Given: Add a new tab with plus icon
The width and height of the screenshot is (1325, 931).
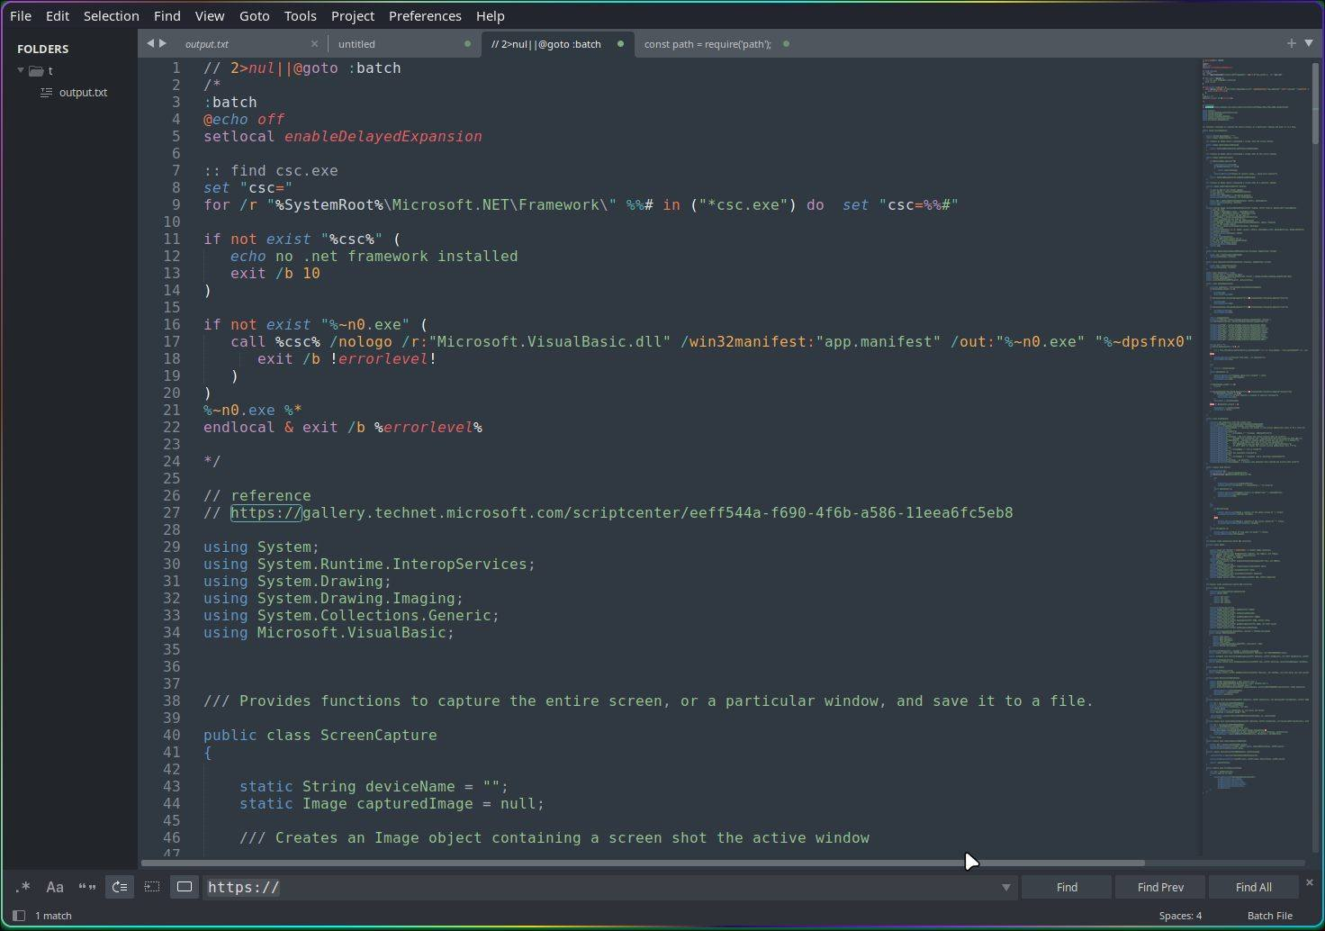Looking at the screenshot, I should (x=1292, y=43).
